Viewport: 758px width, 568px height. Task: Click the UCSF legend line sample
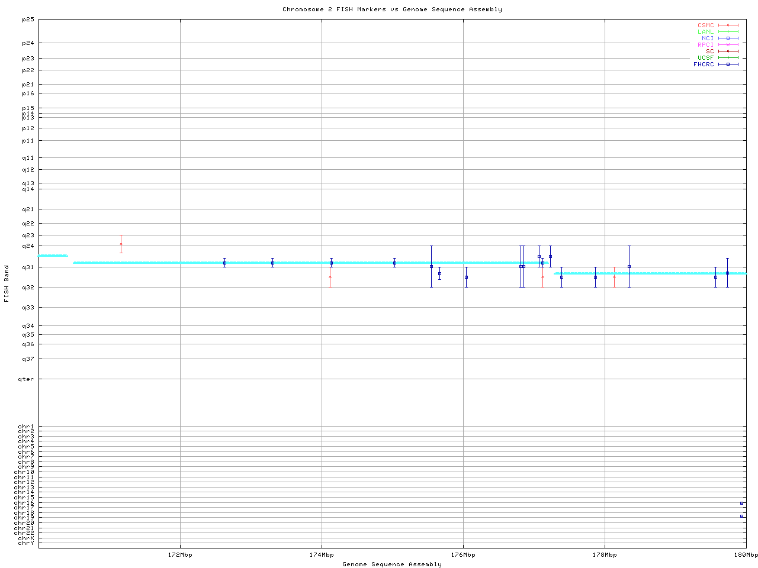pyautogui.click(x=728, y=57)
